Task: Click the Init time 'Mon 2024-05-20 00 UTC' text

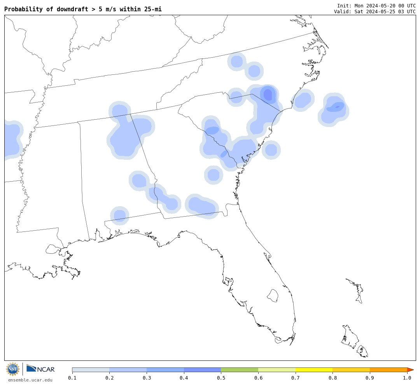Action: pyautogui.click(x=385, y=5)
